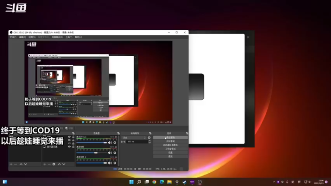The height and width of the screenshot is (186, 331).
Task: Move source up with arrow icon
Action: click(x=59, y=164)
